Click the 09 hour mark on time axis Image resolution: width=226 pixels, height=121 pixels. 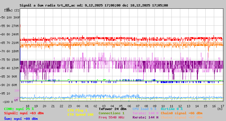pos(155,106)
